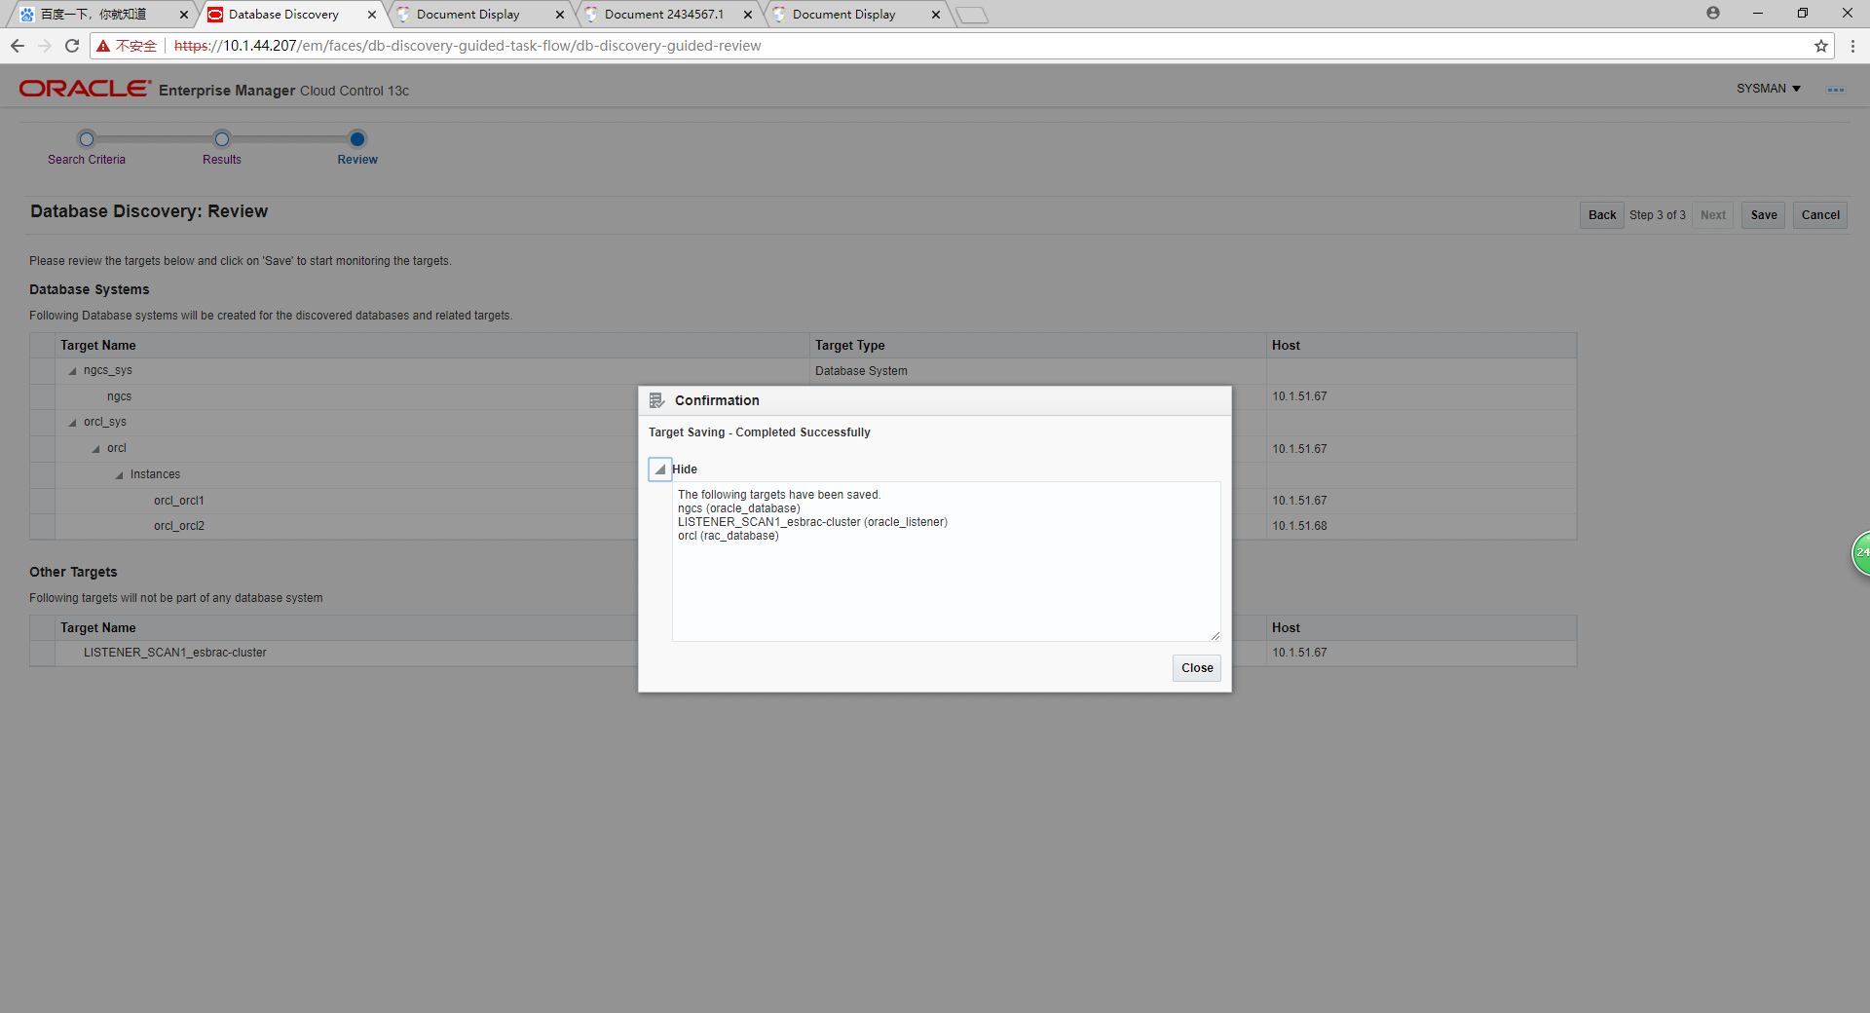Image resolution: width=1870 pixels, height=1013 pixels.
Task: Click the Review train step circle
Action: pos(357,139)
